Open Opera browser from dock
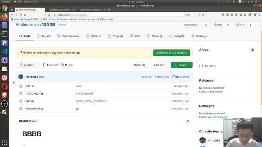The image size is (262, 147). (5, 86)
